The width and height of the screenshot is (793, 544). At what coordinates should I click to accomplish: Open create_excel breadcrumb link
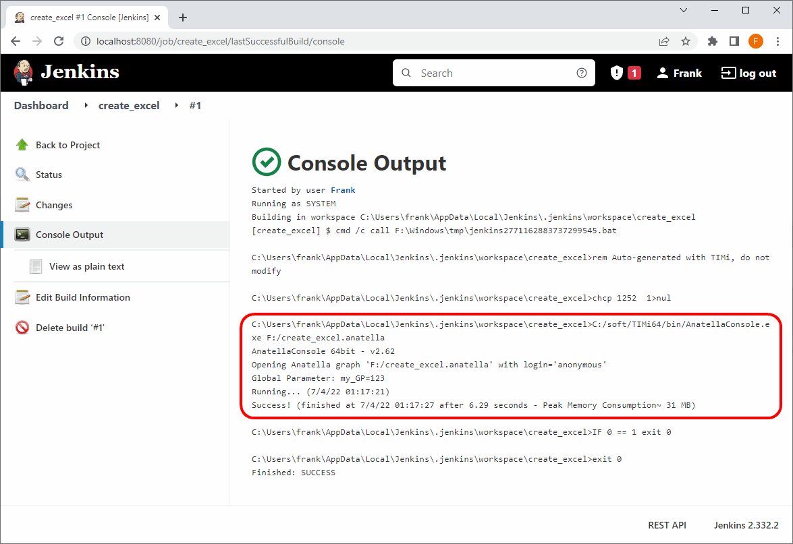click(129, 106)
